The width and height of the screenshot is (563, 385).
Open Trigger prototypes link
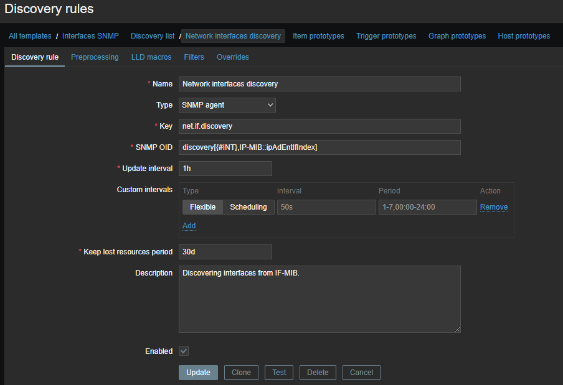click(x=386, y=36)
